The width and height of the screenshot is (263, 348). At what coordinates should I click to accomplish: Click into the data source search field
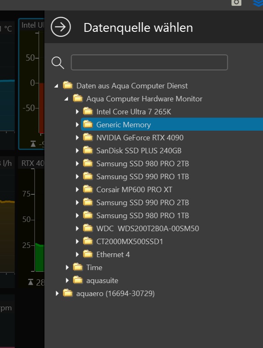pyautogui.click(x=149, y=62)
